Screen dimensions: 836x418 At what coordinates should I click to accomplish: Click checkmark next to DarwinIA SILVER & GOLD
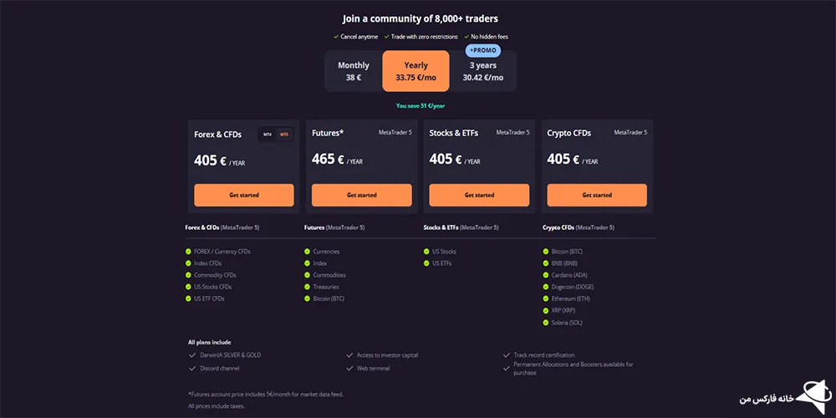192,354
